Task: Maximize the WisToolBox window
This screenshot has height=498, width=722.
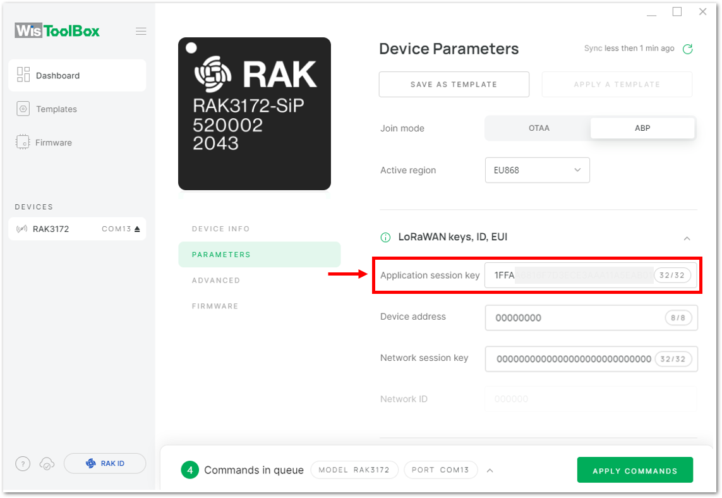Action: [x=677, y=11]
